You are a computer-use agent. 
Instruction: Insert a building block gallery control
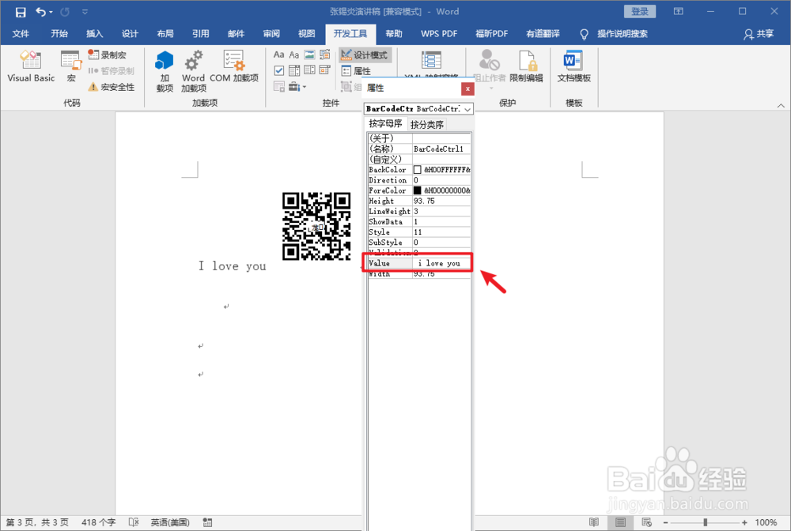coord(325,55)
